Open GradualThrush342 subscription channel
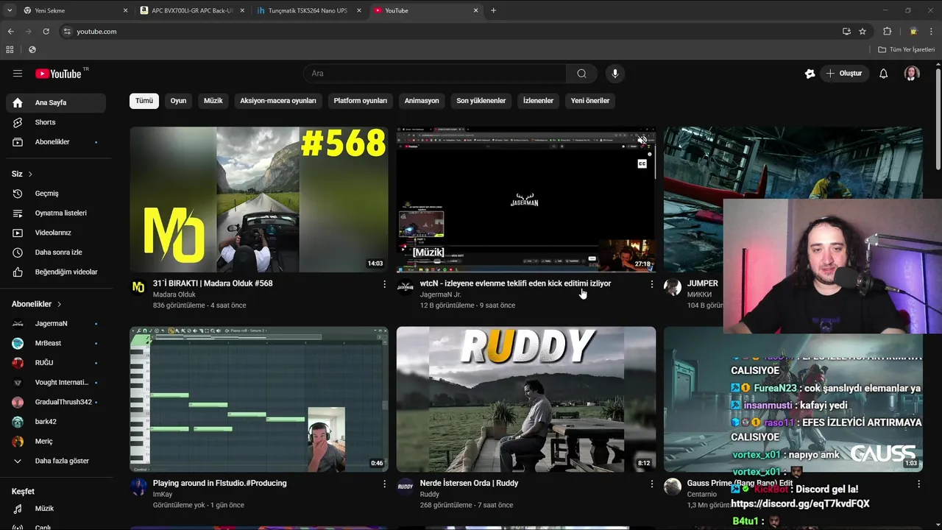Image resolution: width=942 pixels, height=530 pixels. (x=56, y=402)
